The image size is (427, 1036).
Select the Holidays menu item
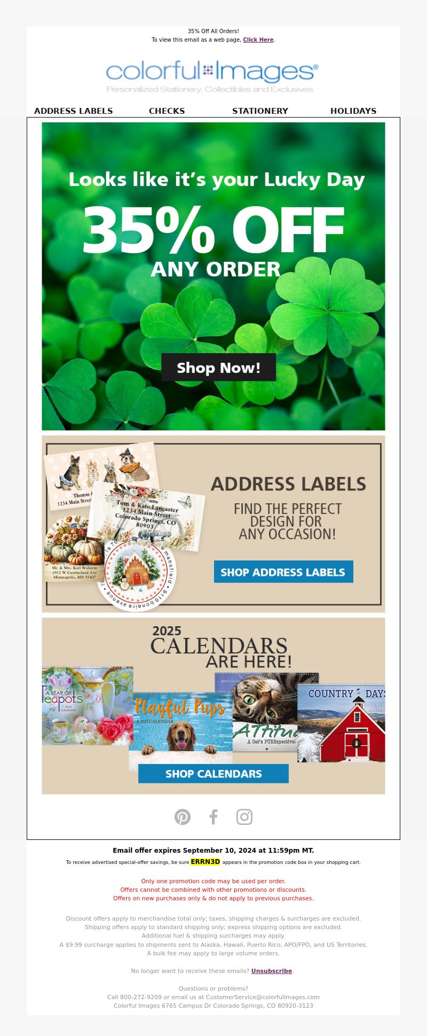(x=353, y=111)
